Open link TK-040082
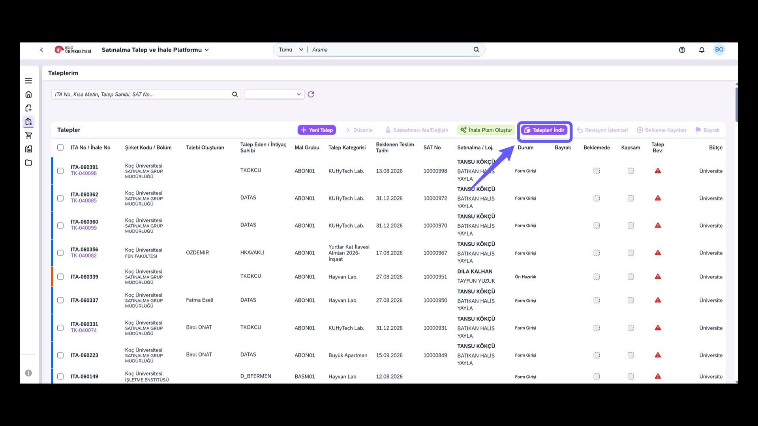 pyautogui.click(x=84, y=255)
